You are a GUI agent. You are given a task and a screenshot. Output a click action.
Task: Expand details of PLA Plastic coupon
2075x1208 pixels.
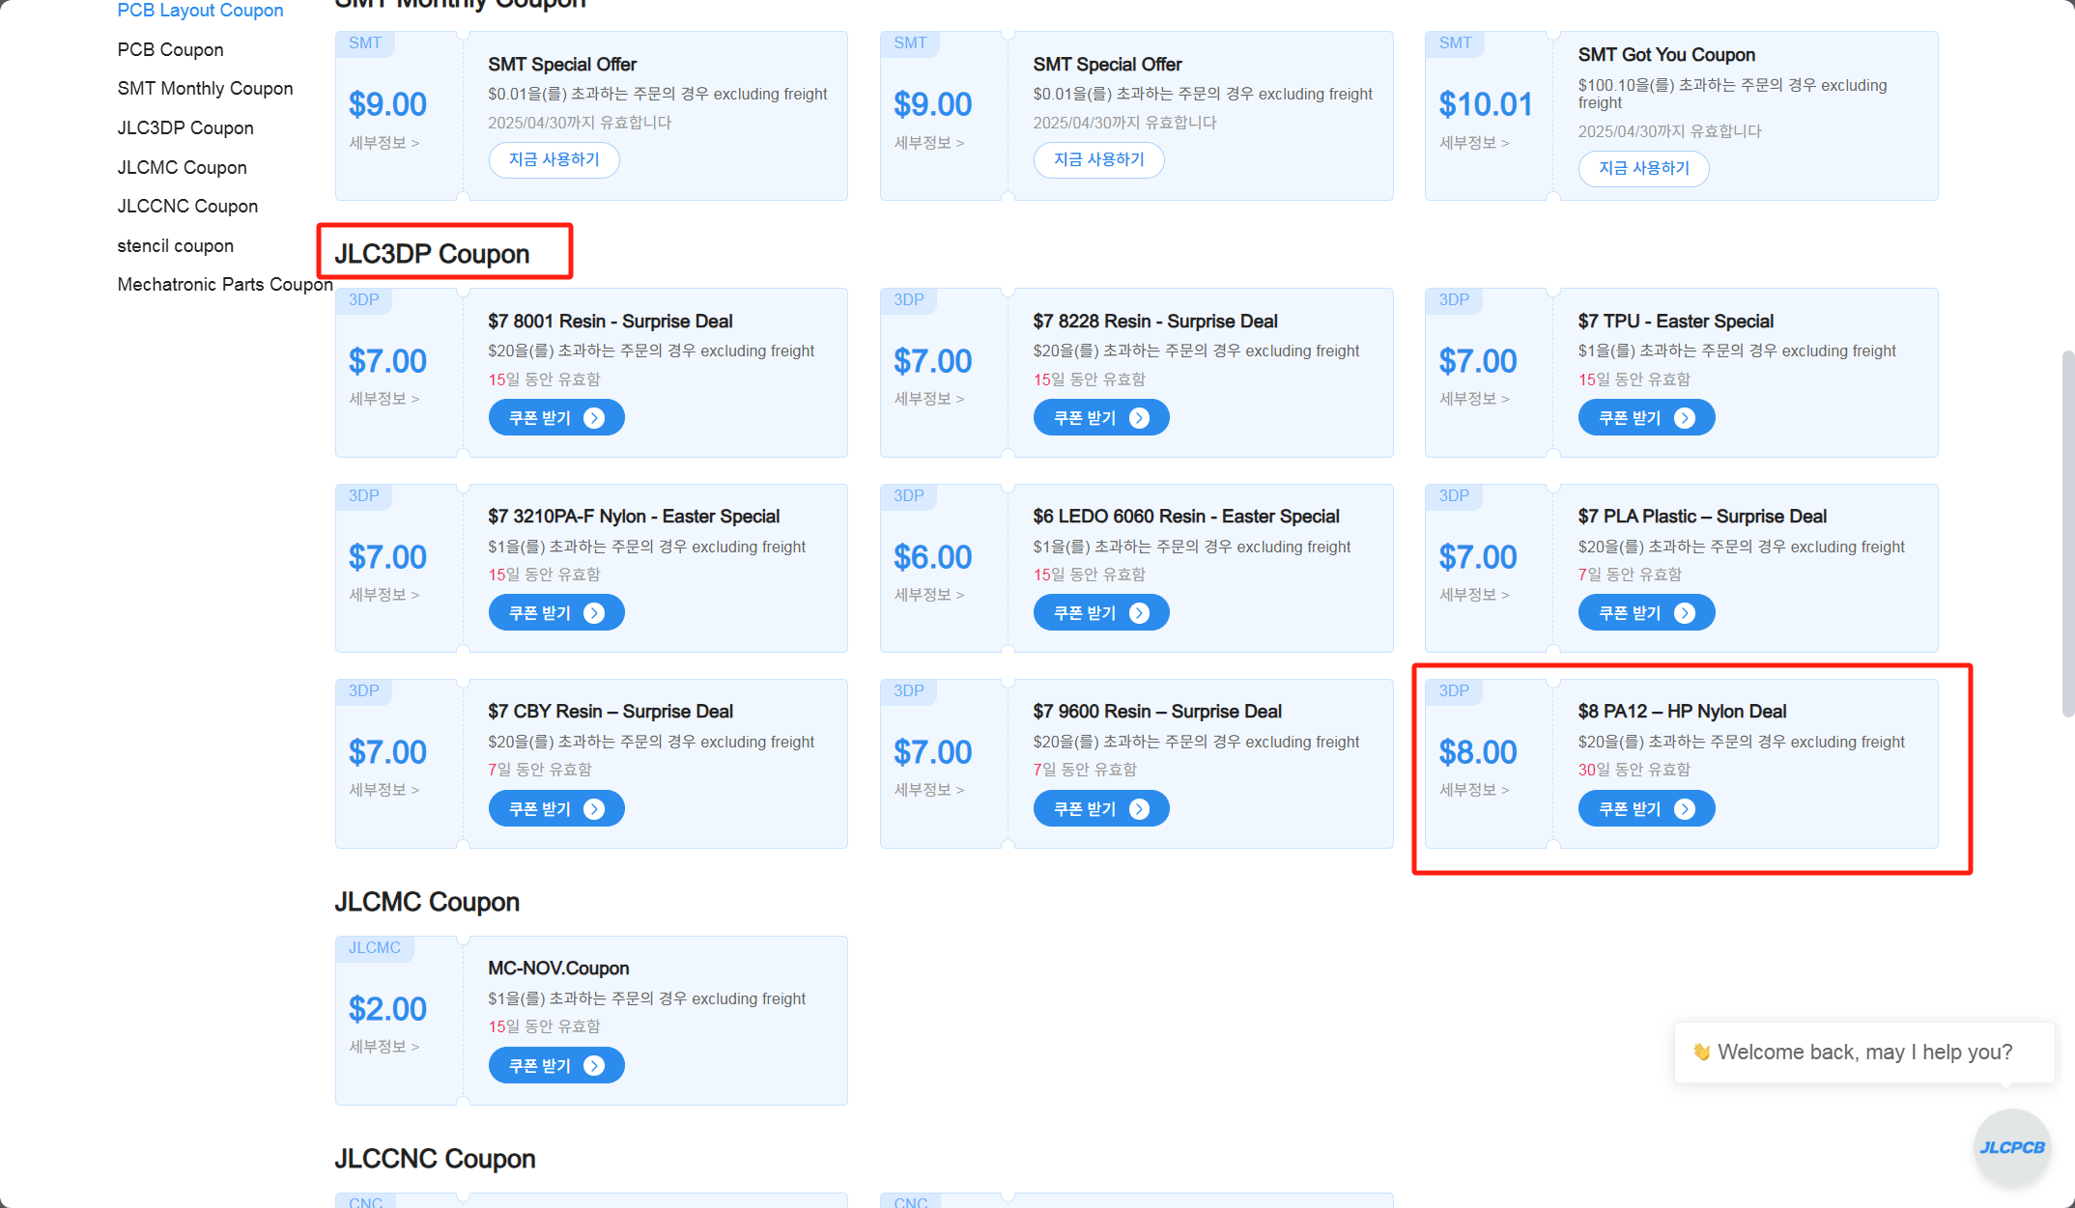coord(1474,595)
